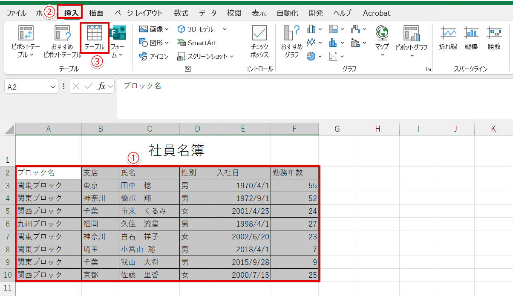Open the データ (Data) ribbon tab

(x=208, y=13)
